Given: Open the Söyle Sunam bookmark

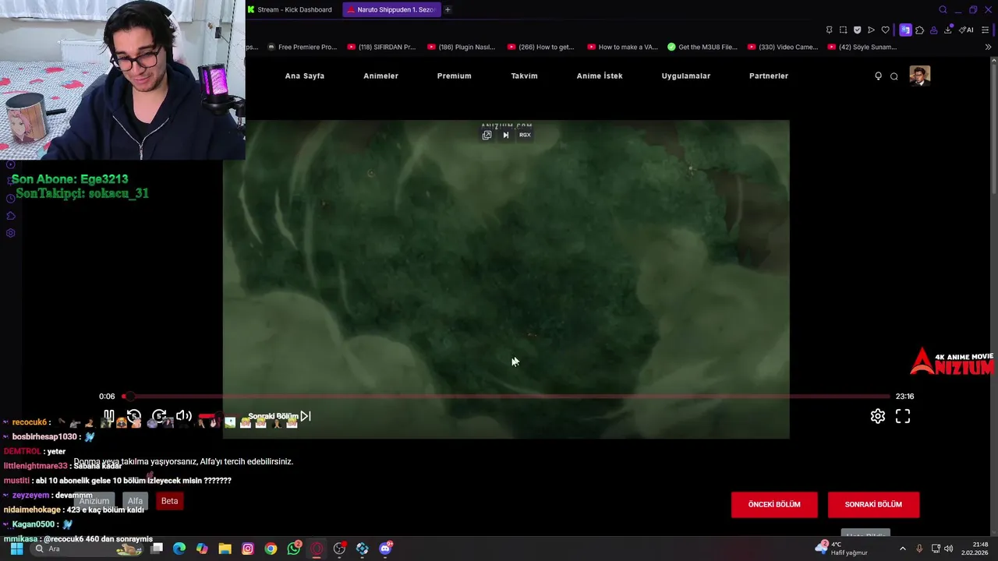Looking at the screenshot, I should (862, 47).
